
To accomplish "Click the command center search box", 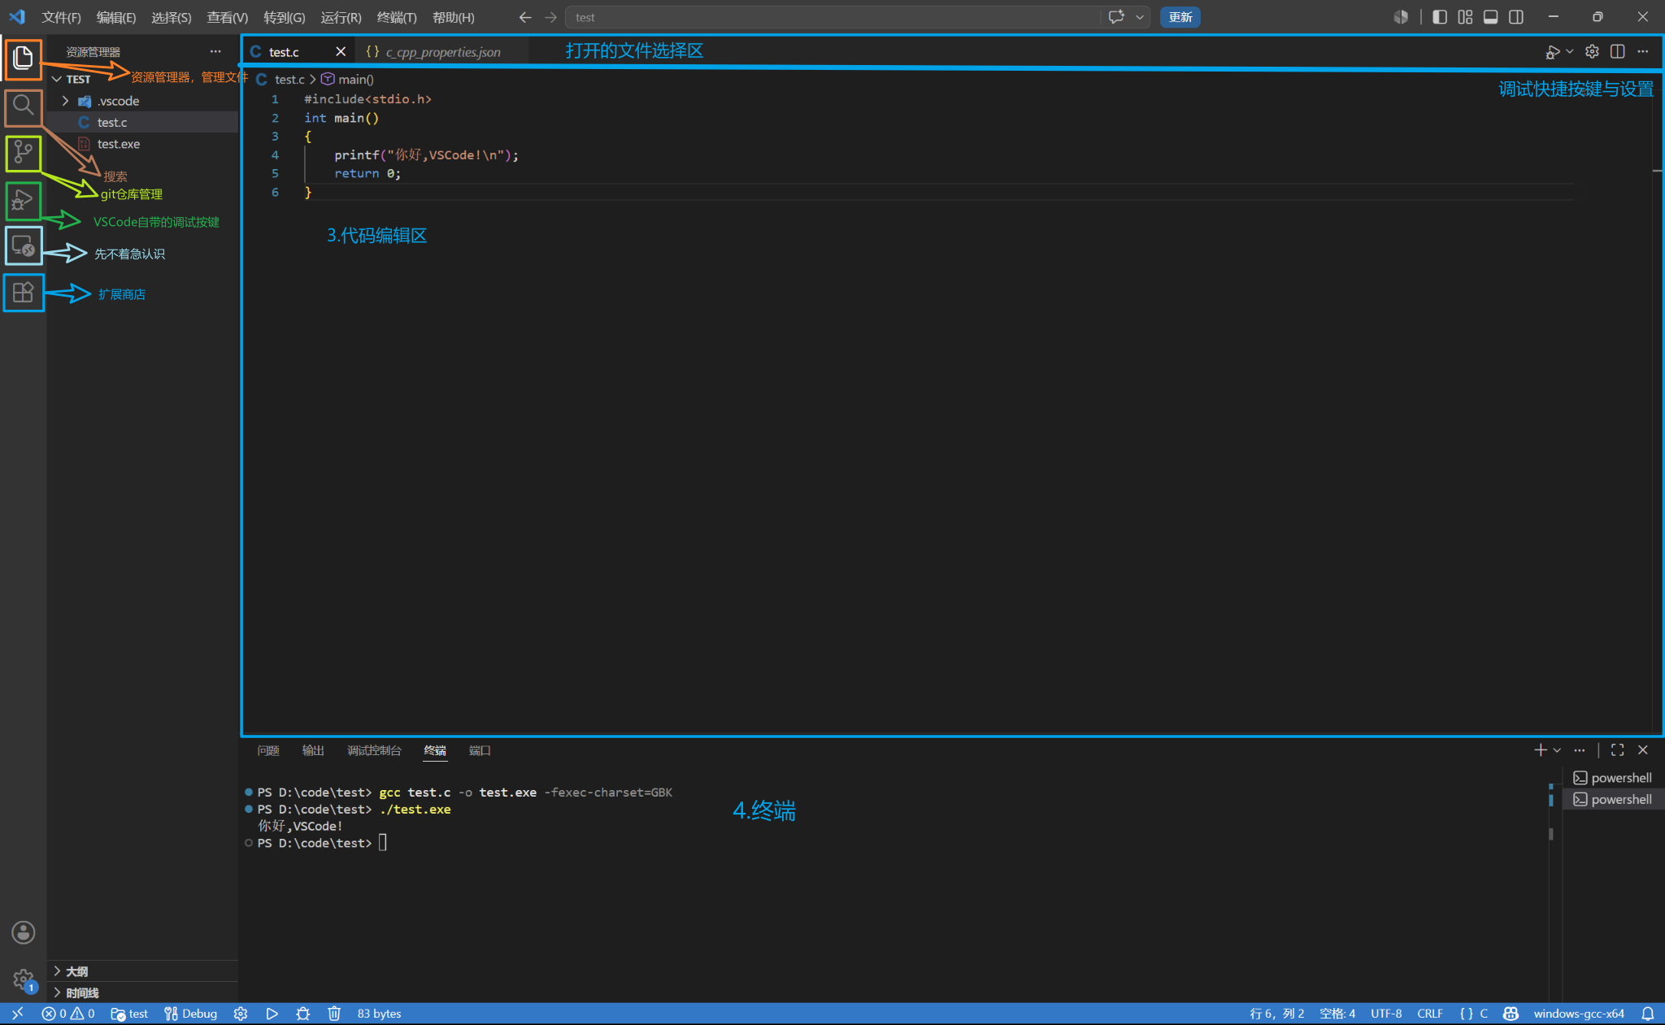I will [833, 17].
